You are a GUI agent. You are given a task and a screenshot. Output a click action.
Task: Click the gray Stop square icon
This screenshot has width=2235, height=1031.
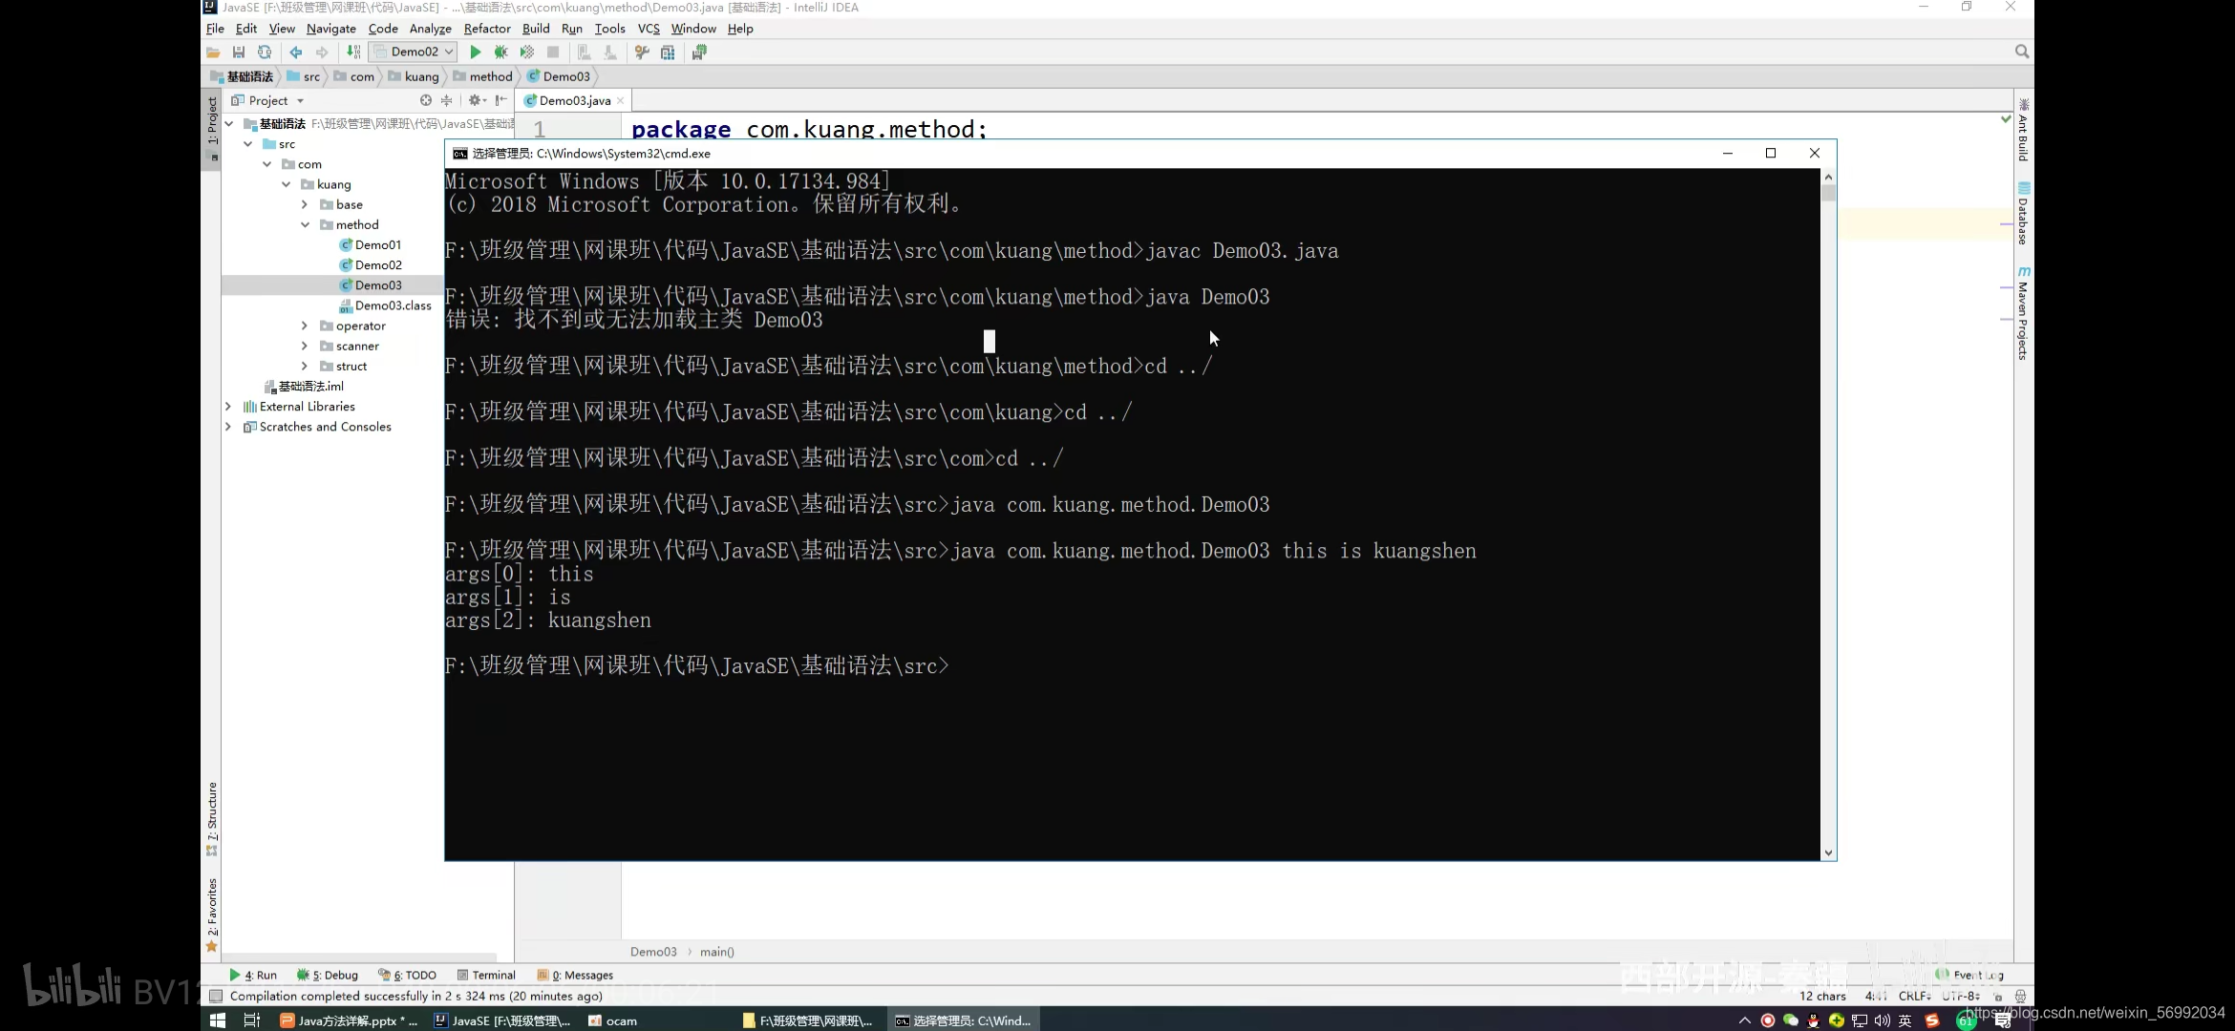point(552,53)
